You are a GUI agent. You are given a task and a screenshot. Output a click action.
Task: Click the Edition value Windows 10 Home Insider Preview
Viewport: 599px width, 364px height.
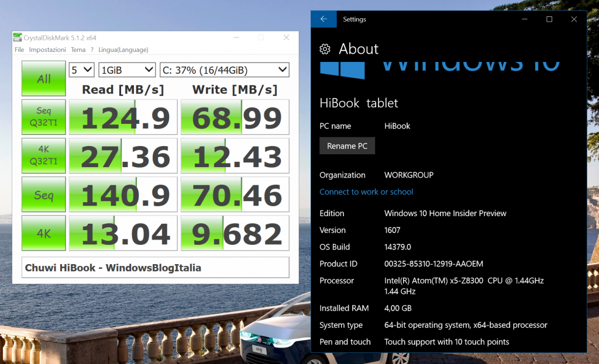(x=445, y=213)
